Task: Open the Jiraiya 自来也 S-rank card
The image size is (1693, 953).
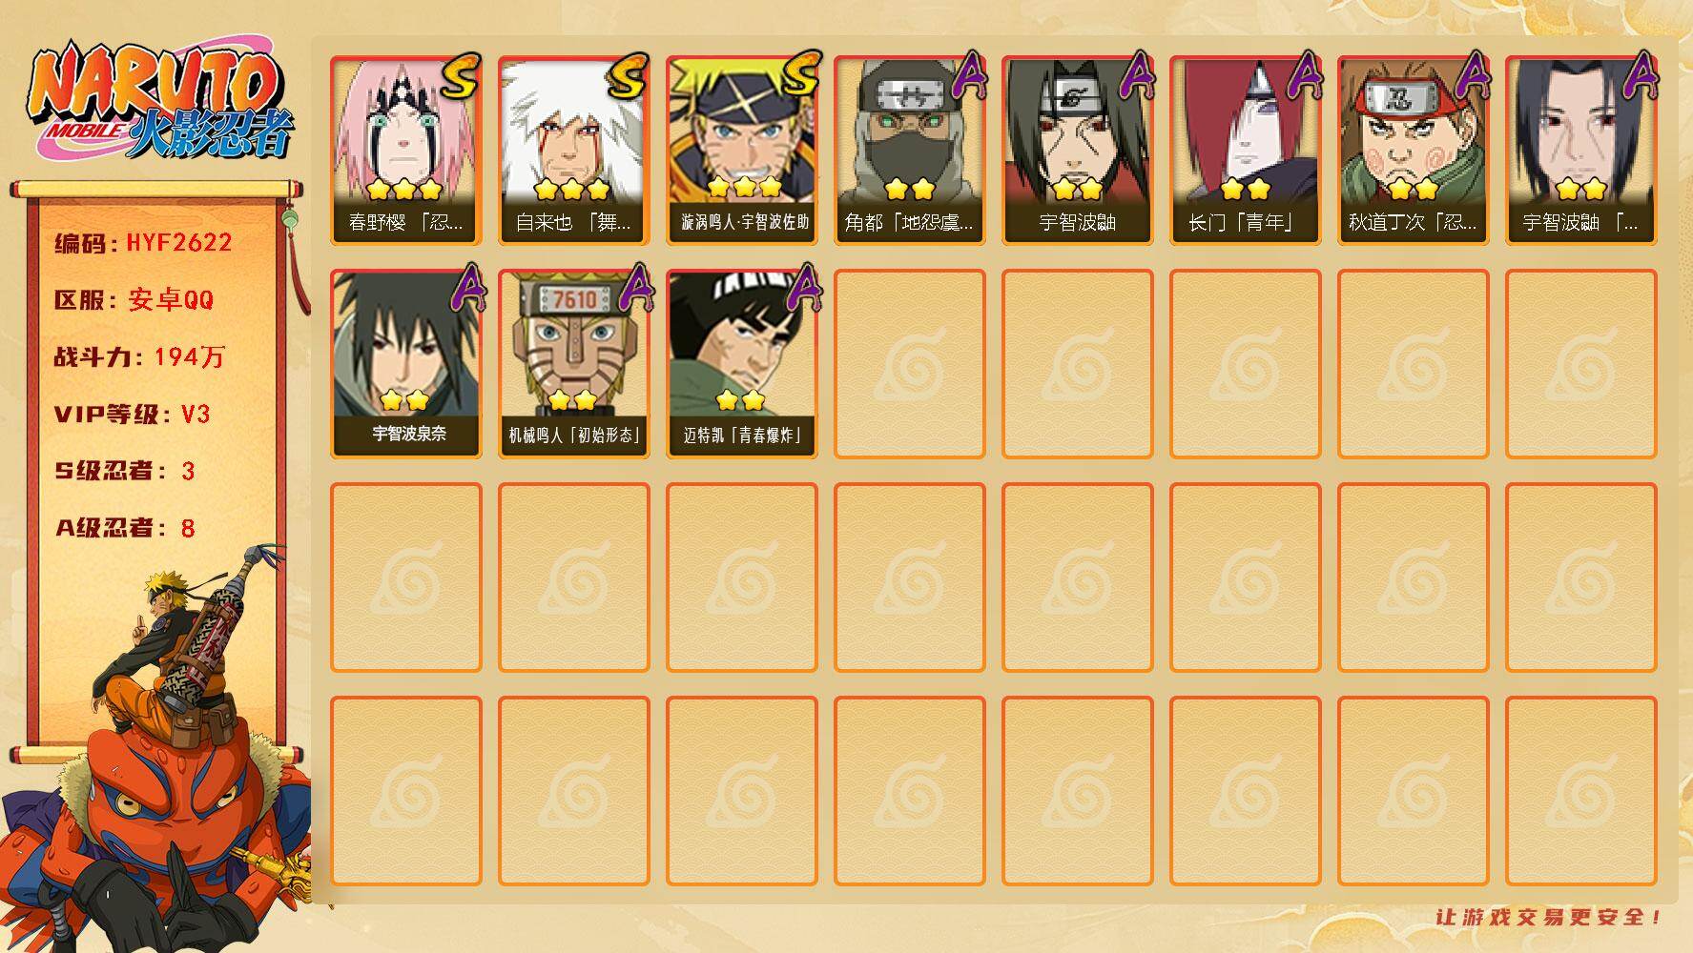Action: pos(574,151)
